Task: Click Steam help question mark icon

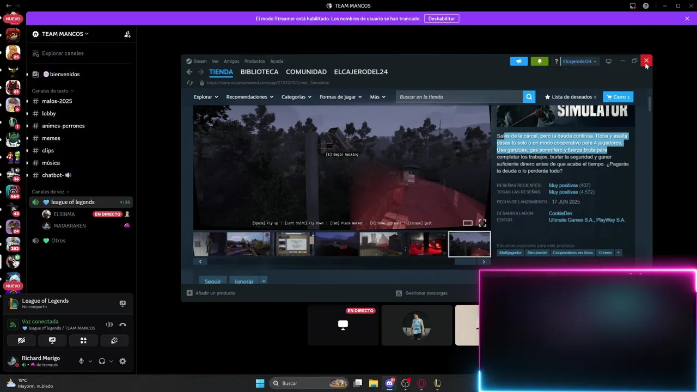Action: pos(556,62)
